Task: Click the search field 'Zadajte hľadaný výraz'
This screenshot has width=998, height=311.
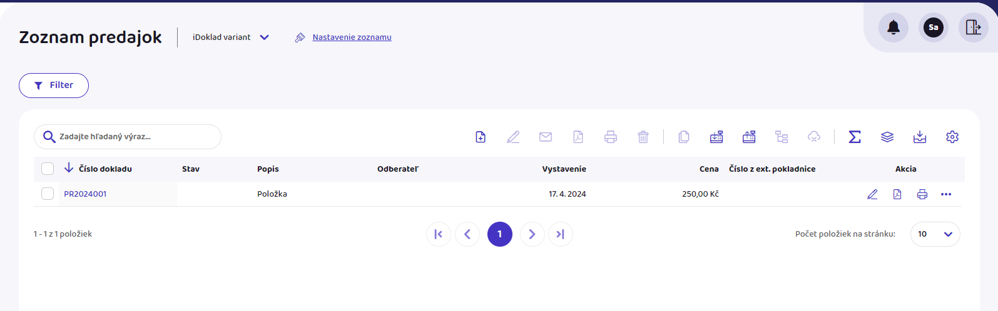Action: click(131, 137)
